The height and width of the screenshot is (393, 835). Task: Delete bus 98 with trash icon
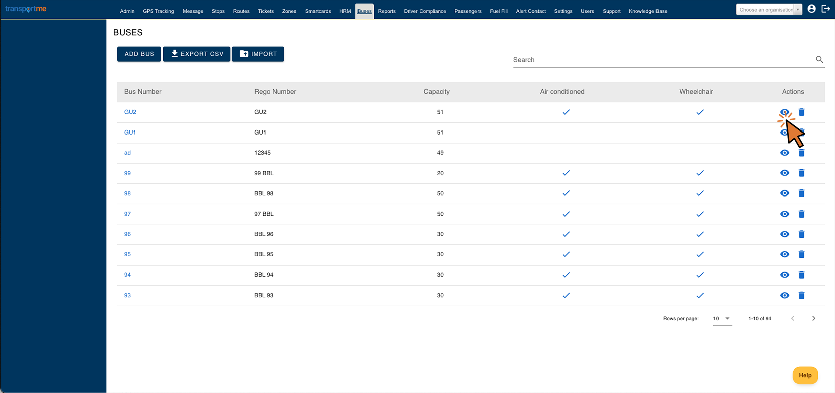point(801,193)
